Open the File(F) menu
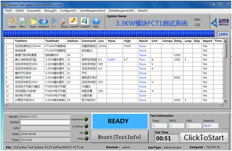The image size is (232, 151). [x=8, y=11]
